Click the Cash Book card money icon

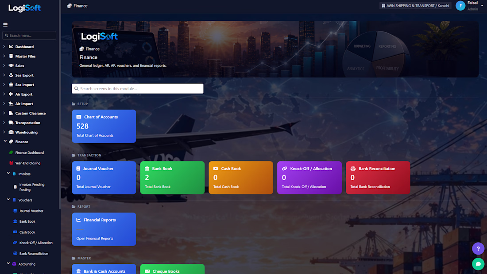[x=216, y=168]
